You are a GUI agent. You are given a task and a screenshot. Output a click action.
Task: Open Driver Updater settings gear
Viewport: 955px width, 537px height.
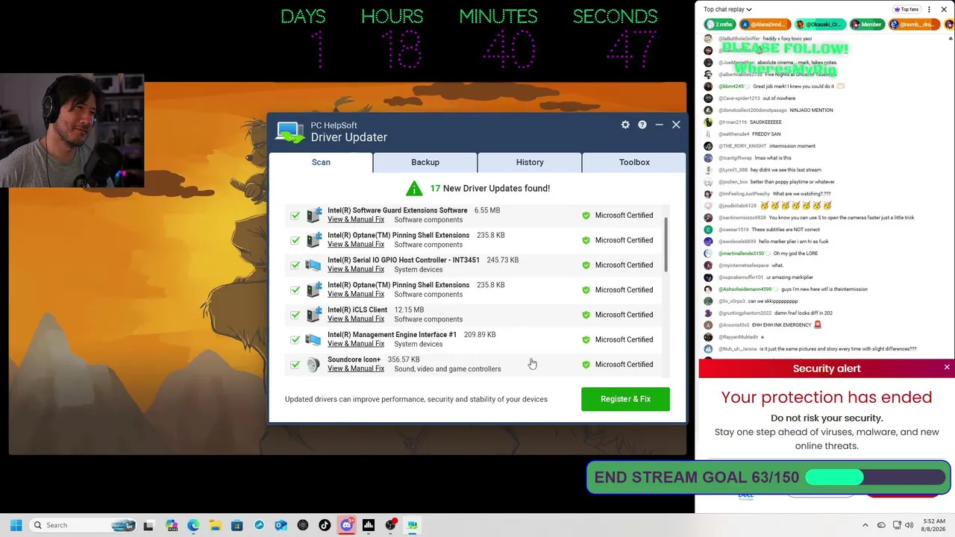pyautogui.click(x=625, y=125)
